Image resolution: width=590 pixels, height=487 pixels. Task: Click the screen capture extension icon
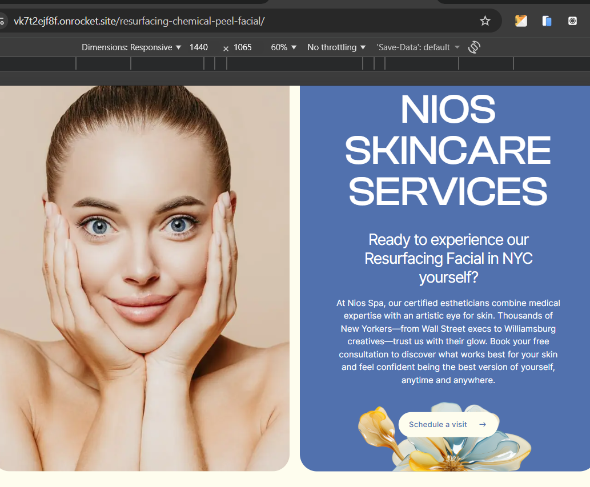[572, 21]
